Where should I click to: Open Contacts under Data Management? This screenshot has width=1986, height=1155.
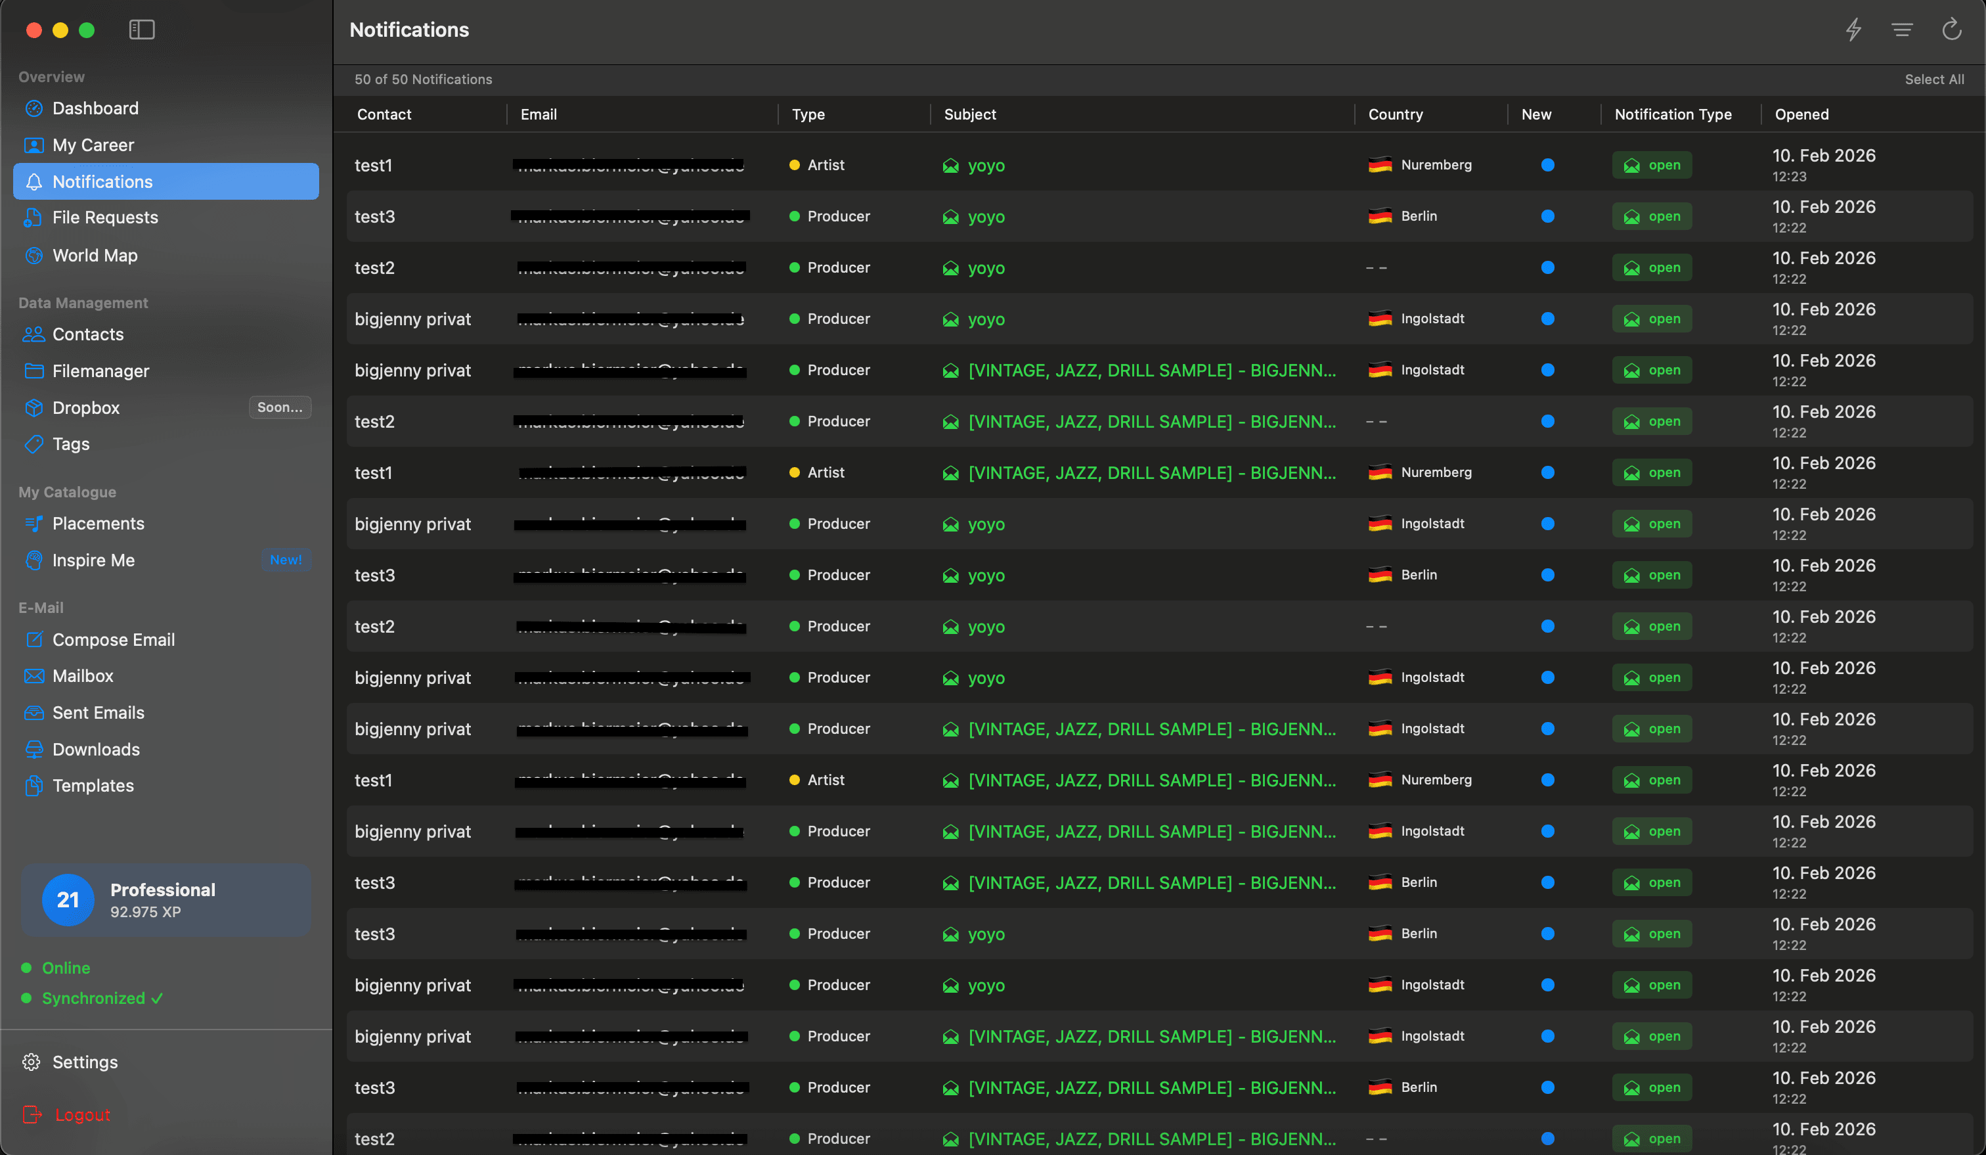pyautogui.click(x=87, y=334)
